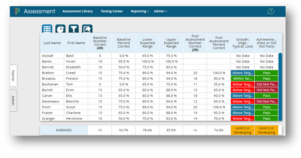Sort by Last Name column header
Image resolution: width=301 pixels, height=158 pixels.
[x=52, y=43]
